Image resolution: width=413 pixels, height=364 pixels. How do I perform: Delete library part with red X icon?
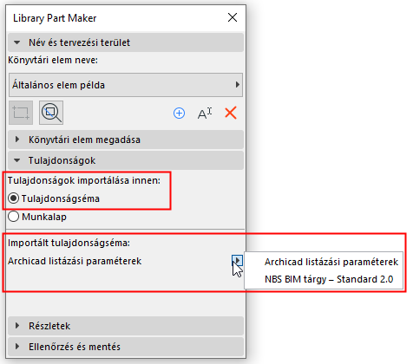pyautogui.click(x=231, y=113)
